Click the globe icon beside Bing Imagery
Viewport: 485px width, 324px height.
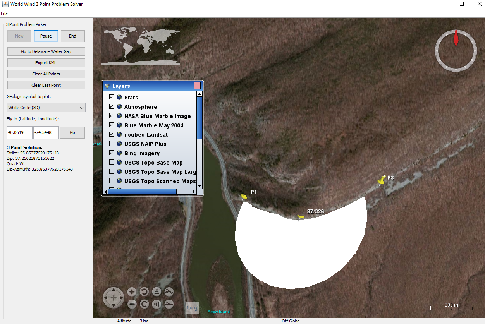coord(119,153)
